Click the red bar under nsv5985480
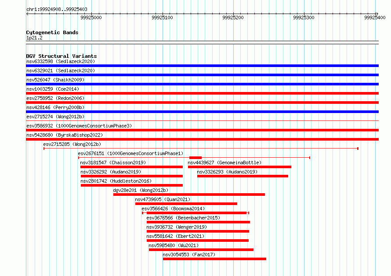The width and height of the screenshot is (391, 276). [x=201, y=250]
